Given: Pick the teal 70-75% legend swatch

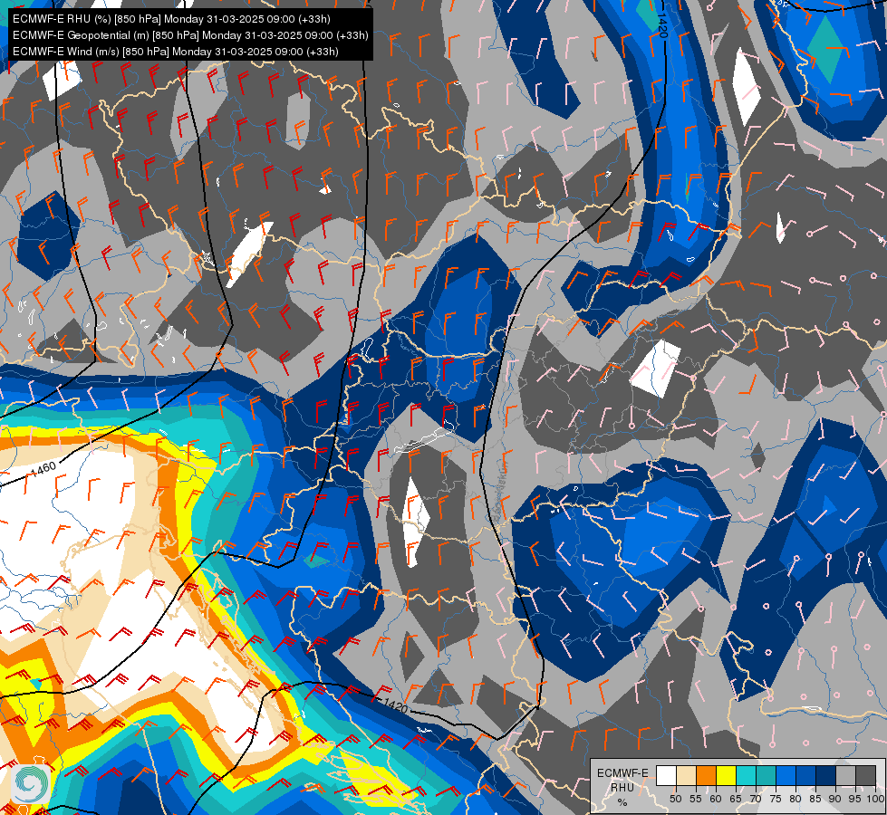Looking at the screenshot, I should coord(766,775).
